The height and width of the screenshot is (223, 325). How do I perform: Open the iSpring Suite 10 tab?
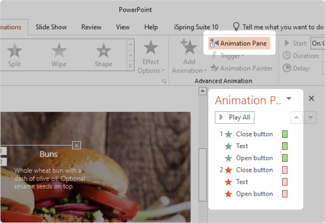click(x=196, y=27)
